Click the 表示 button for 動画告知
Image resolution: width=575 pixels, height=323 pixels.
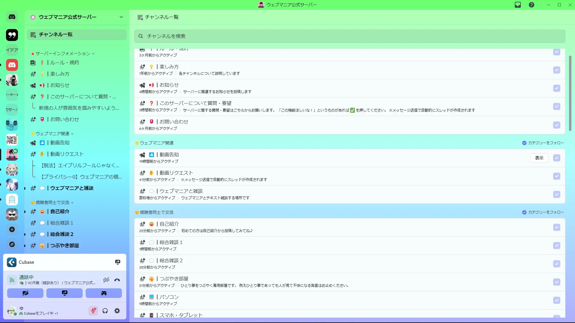(x=539, y=158)
